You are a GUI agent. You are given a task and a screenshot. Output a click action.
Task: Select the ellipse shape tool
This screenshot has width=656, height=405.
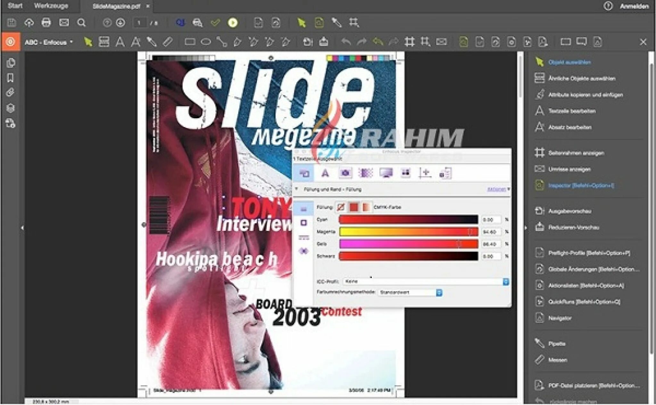click(x=206, y=42)
